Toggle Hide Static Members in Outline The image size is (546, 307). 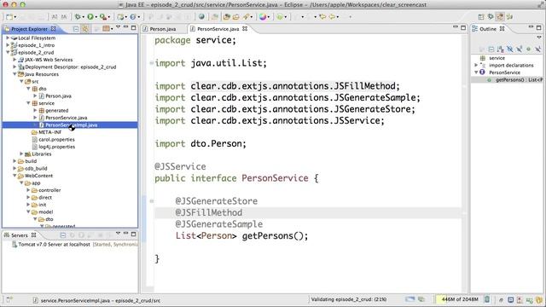coord(520,49)
